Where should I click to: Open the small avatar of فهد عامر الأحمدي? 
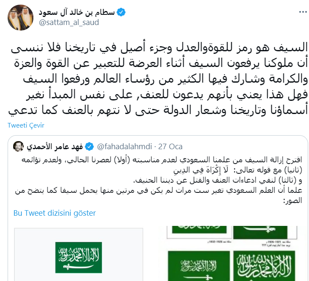[18, 147]
